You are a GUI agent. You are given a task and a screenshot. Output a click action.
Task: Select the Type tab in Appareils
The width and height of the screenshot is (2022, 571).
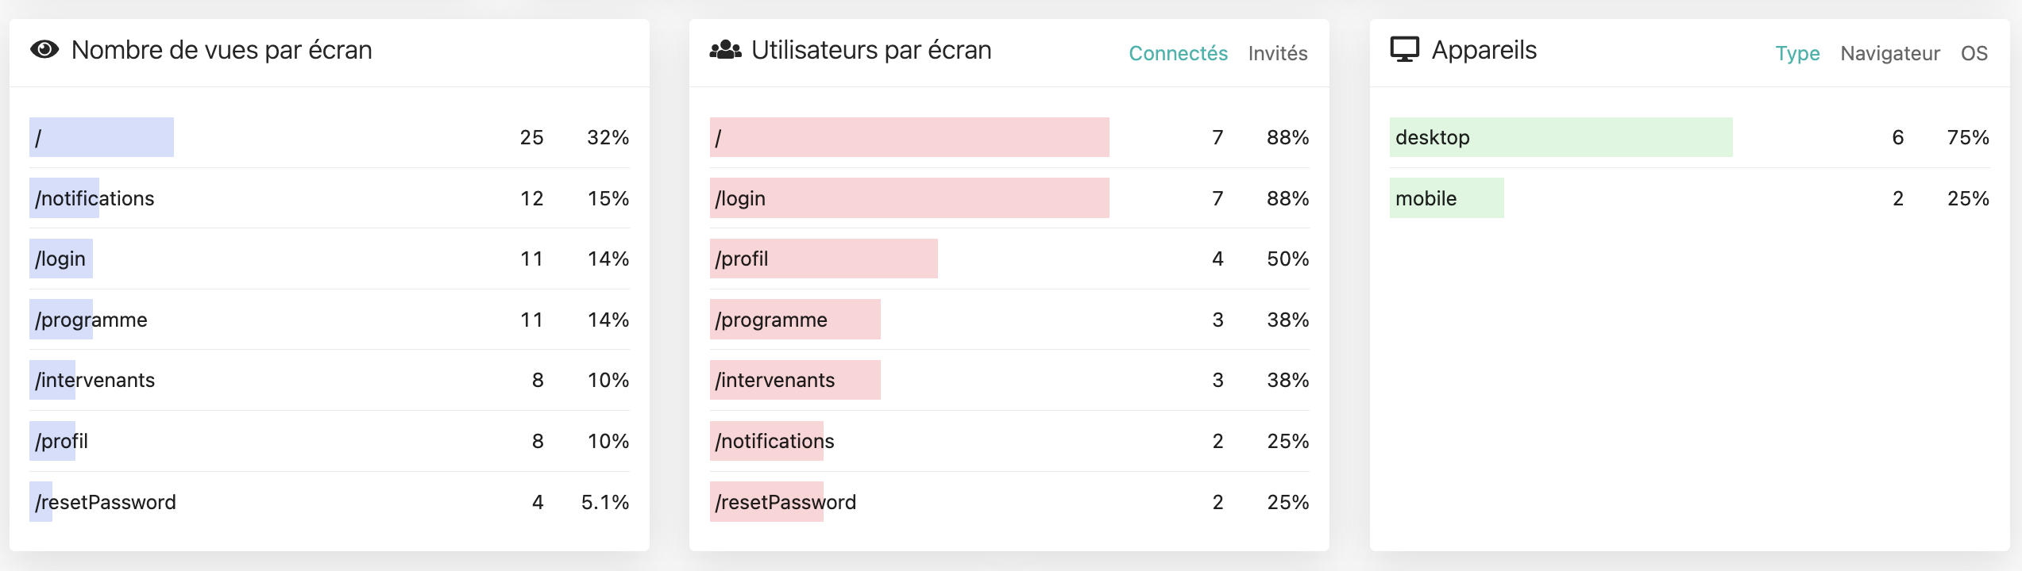[x=1797, y=53]
